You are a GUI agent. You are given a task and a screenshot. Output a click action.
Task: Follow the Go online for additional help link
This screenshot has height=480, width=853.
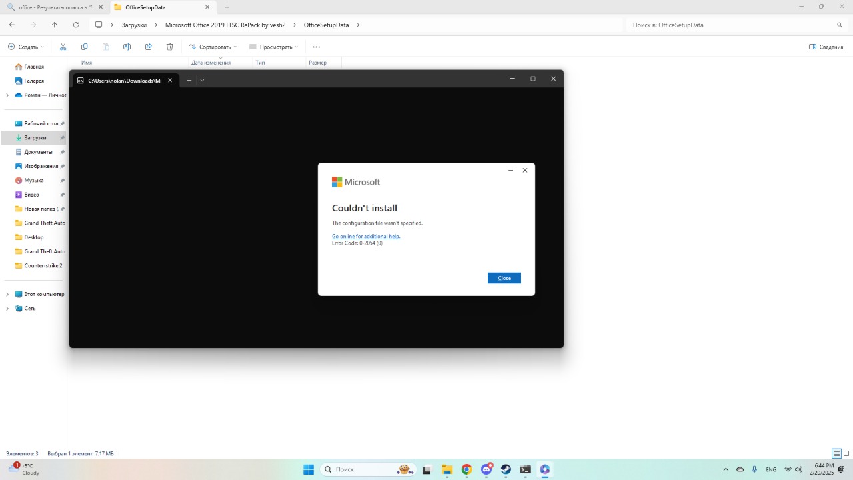coord(366,236)
